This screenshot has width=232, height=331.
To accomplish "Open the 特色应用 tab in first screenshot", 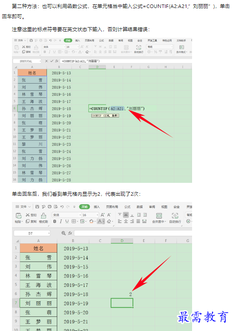I will click(x=167, y=40).
